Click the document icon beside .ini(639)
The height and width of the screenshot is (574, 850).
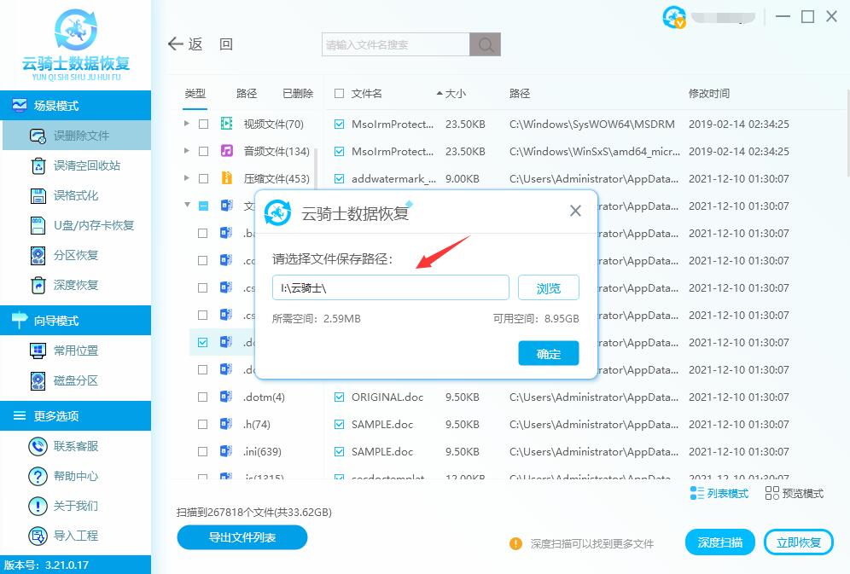point(227,450)
